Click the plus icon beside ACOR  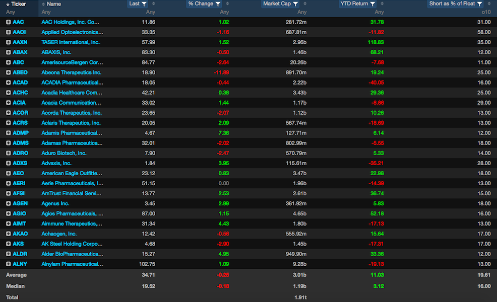(8, 113)
